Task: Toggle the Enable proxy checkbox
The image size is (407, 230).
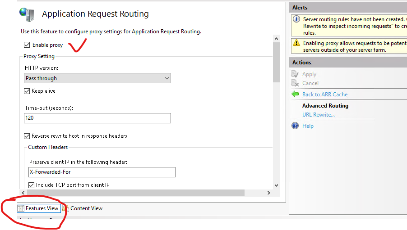Action: click(27, 45)
